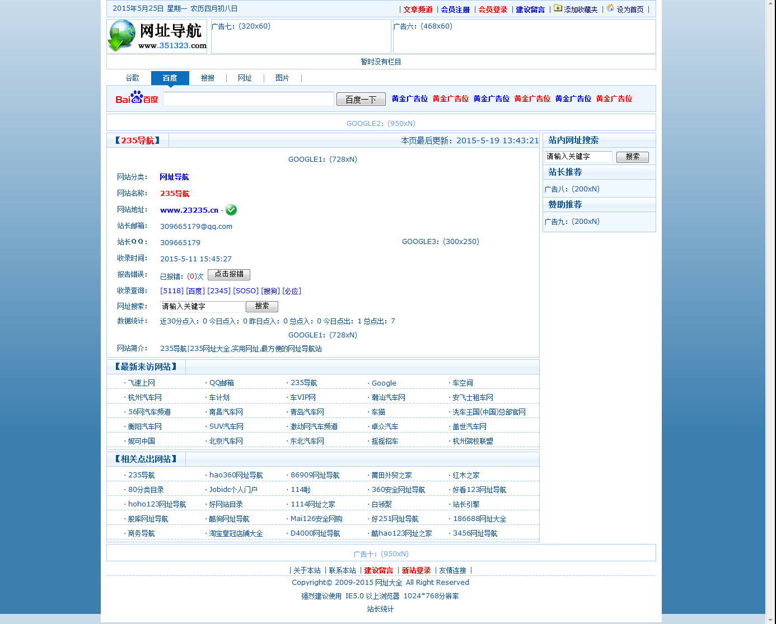Click 搜索 next to 网址搜索 field
Screen dimensions: 776x624
(261, 306)
